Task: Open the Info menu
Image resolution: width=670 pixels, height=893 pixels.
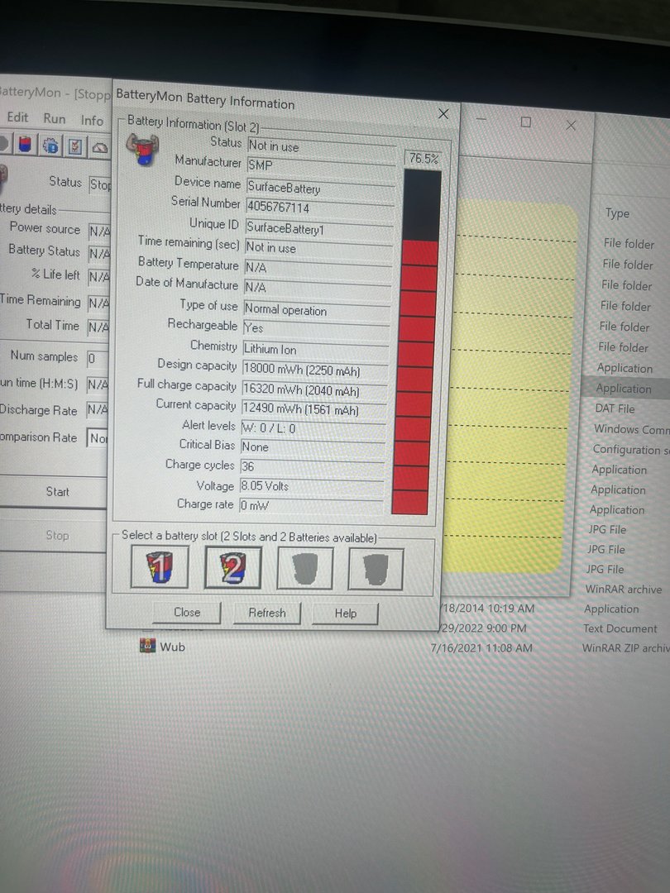Action: click(92, 120)
